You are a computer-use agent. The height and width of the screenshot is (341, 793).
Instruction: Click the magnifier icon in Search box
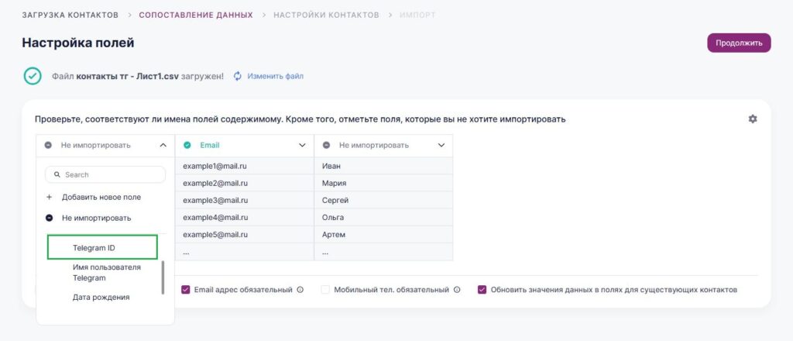57,174
